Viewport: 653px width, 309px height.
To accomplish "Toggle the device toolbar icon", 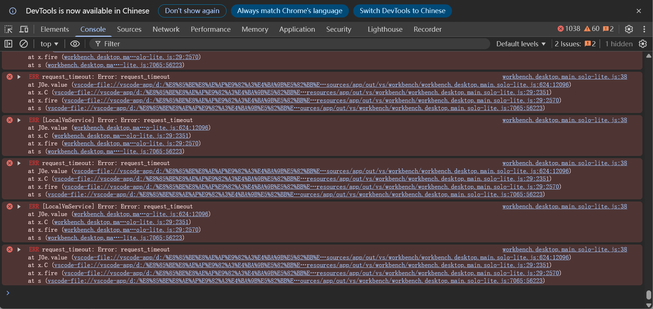I will tap(24, 29).
